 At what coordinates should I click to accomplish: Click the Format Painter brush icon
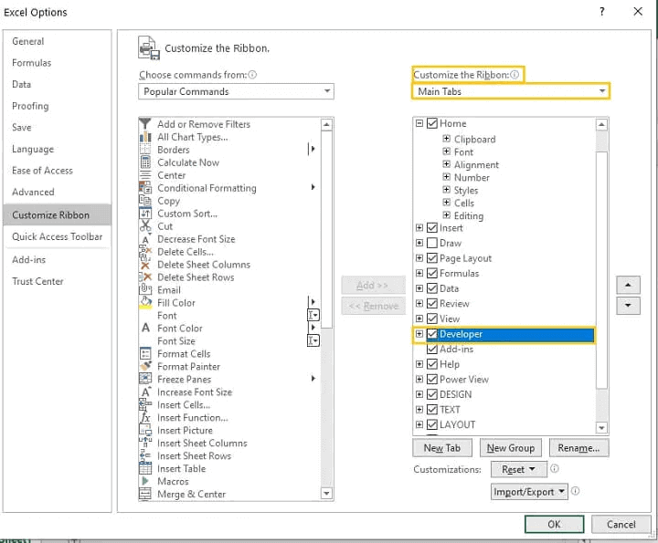pyautogui.click(x=145, y=366)
